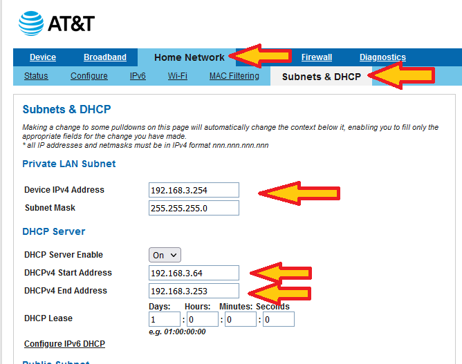Go to the Configure sub-tab
Viewport: 462px width, 364px height.
89,76
